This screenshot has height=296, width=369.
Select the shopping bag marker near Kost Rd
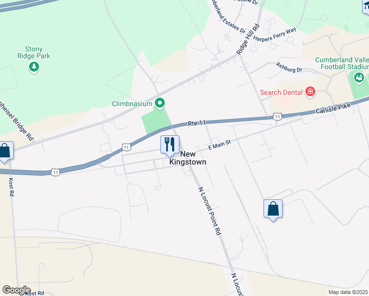pyautogui.click(x=4, y=152)
